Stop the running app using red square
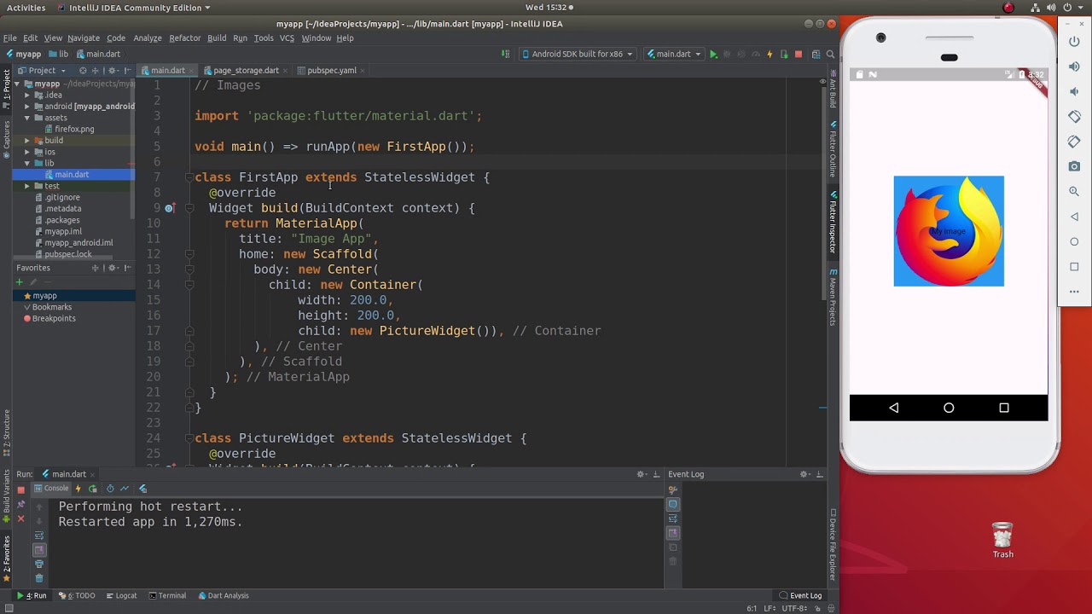The height and width of the screenshot is (614, 1092). [799, 55]
